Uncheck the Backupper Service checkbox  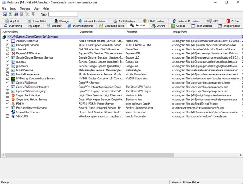point(7,45)
